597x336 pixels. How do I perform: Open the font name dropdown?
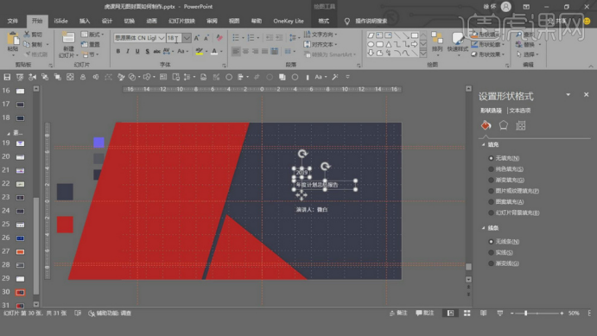point(161,38)
